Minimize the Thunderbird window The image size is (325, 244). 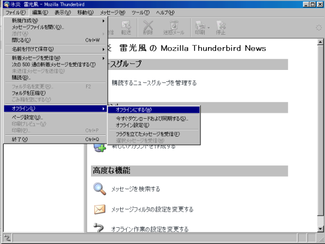click(307, 4)
